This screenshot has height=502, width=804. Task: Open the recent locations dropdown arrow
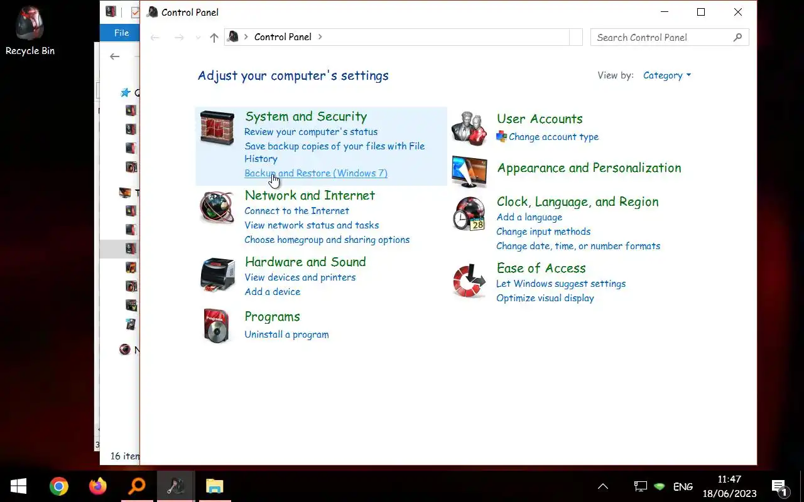(198, 38)
